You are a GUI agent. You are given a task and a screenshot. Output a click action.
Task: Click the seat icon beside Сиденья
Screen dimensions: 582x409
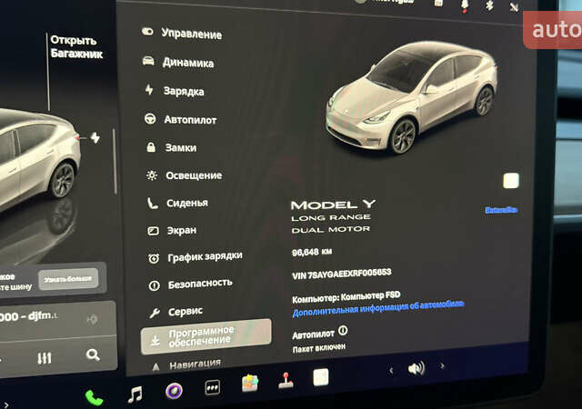pyautogui.click(x=152, y=203)
